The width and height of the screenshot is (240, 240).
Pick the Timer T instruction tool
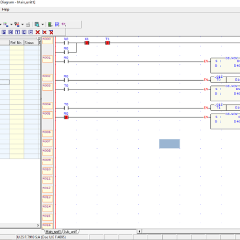coord(17,32)
